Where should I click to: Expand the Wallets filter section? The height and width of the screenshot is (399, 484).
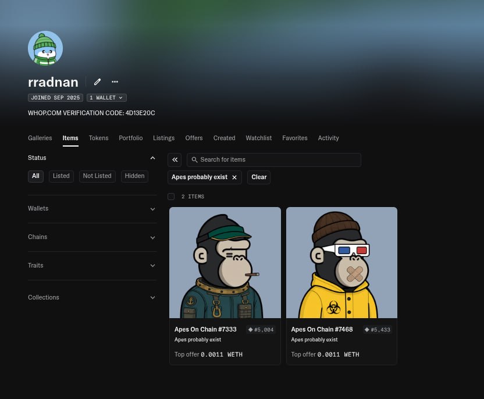(x=92, y=209)
